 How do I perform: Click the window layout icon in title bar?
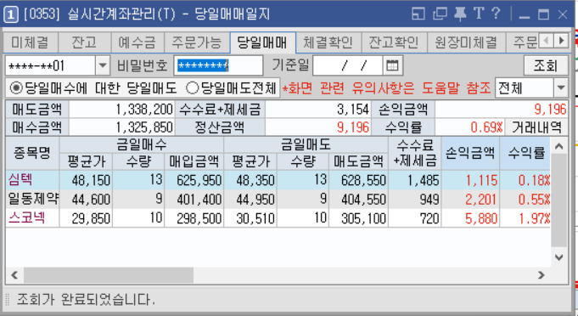tap(418, 14)
